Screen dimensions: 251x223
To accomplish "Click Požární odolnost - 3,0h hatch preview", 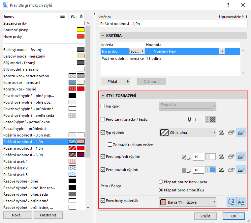I will pyautogui.click(x=72, y=155).
